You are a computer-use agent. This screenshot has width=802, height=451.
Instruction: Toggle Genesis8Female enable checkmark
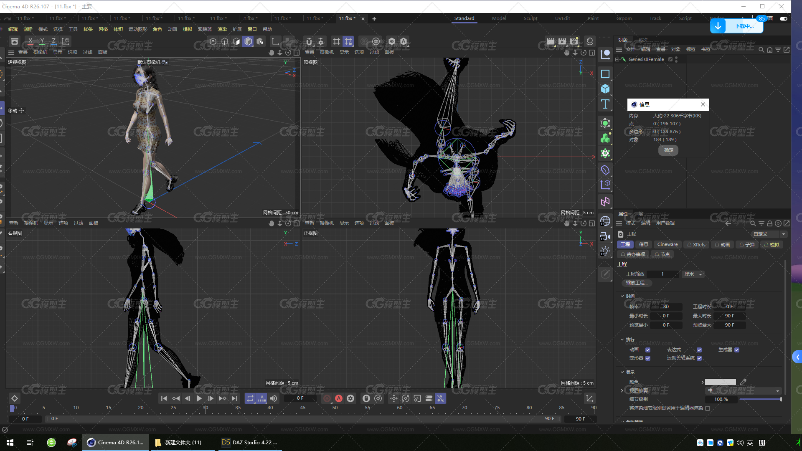(670, 59)
